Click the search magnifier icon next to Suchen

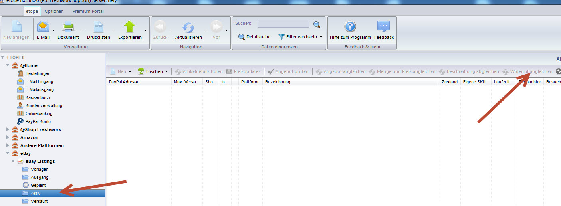[317, 24]
